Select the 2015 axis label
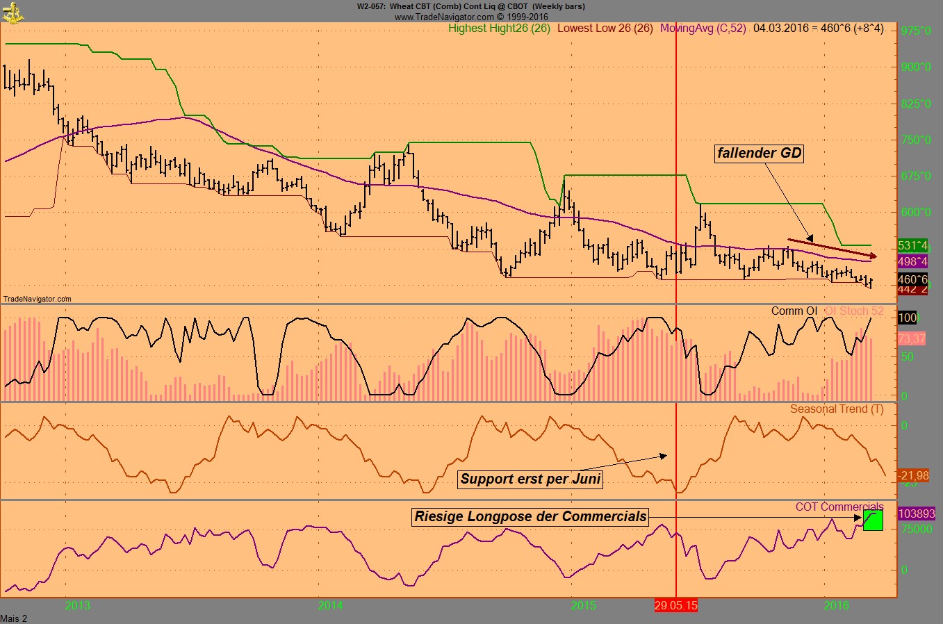The width and height of the screenshot is (943, 624). (x=582, y=605)
